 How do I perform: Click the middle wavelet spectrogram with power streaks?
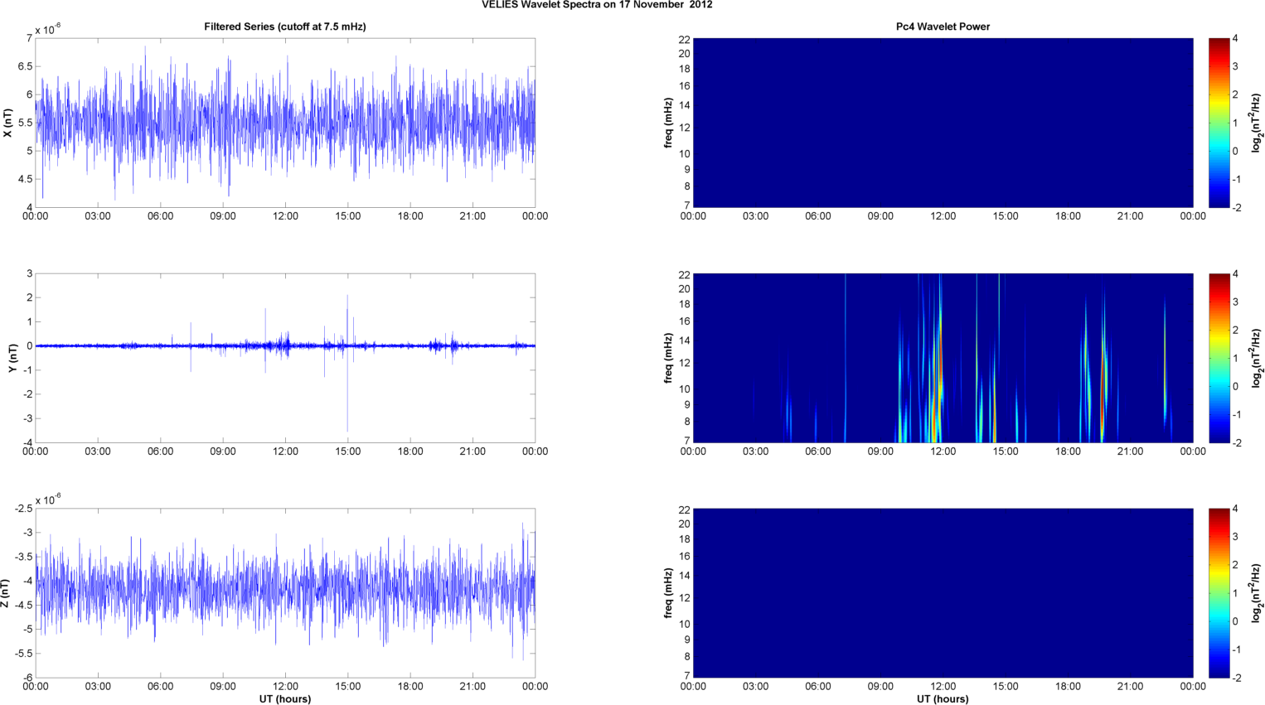(943, 358)
